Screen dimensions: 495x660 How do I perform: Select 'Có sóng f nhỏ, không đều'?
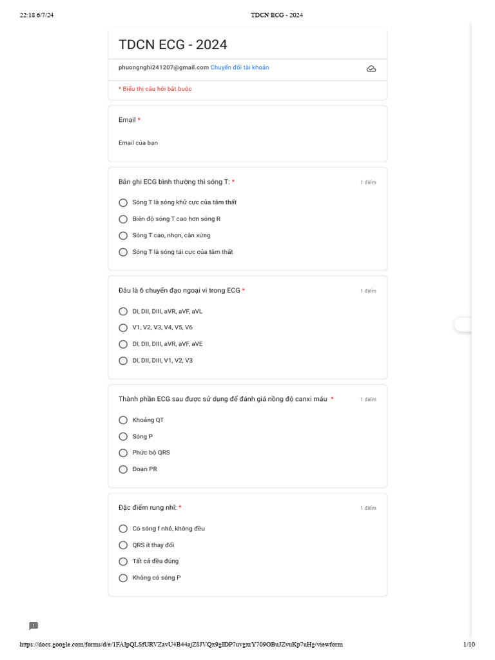(x=123, y=529)
